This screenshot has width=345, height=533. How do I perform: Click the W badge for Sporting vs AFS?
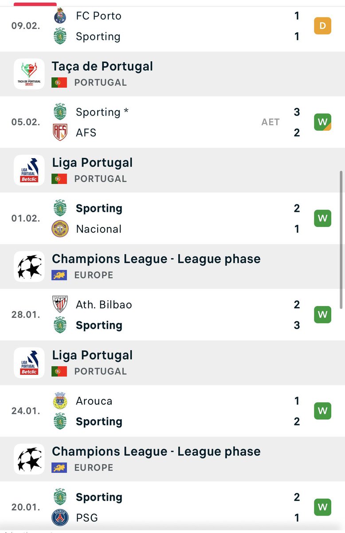pyautogui.click(x=322, y=122)
